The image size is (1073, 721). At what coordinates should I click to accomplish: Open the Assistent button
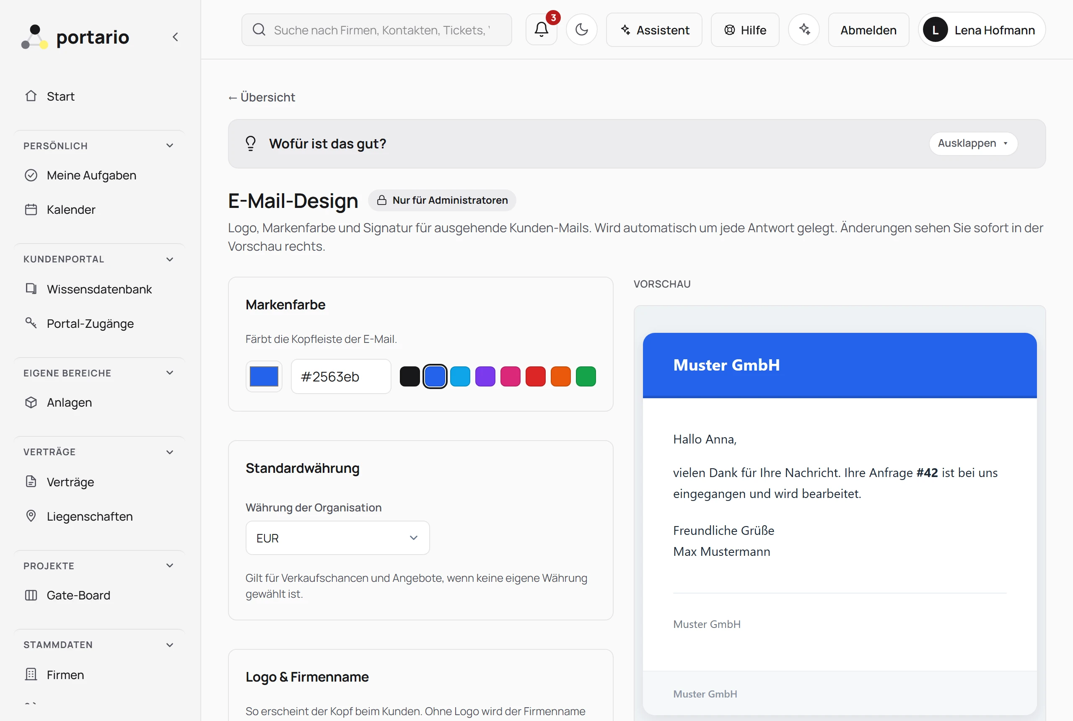[x=654, y=30]
